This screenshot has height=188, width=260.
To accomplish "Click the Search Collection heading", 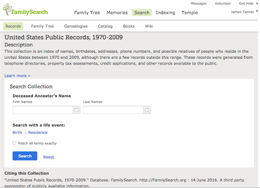I will [31, 86].
